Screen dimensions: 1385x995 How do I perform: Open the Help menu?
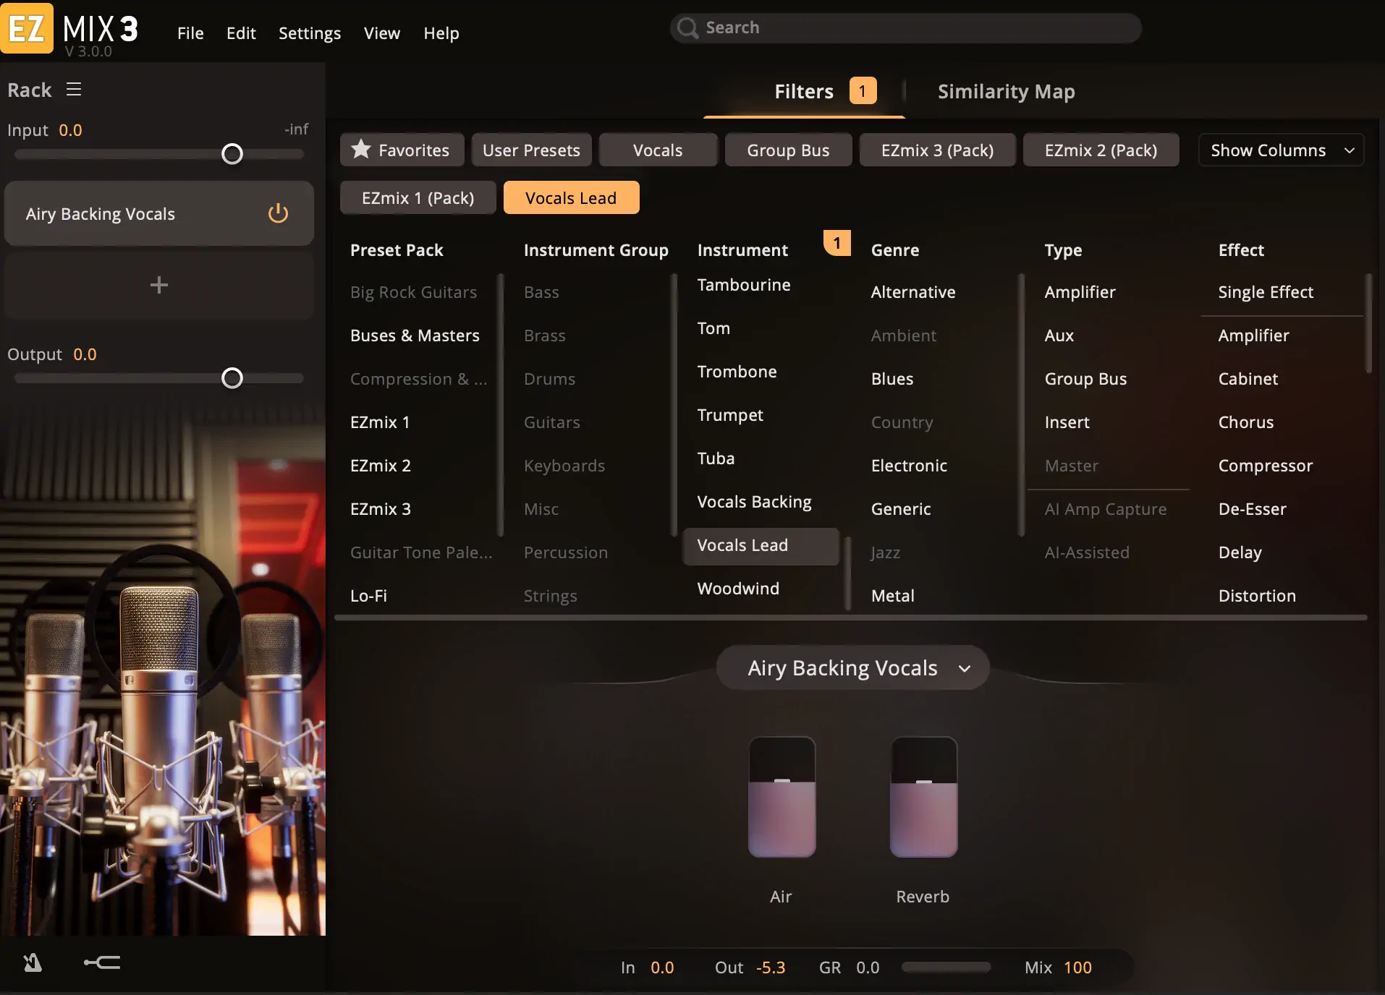[441, 33]
